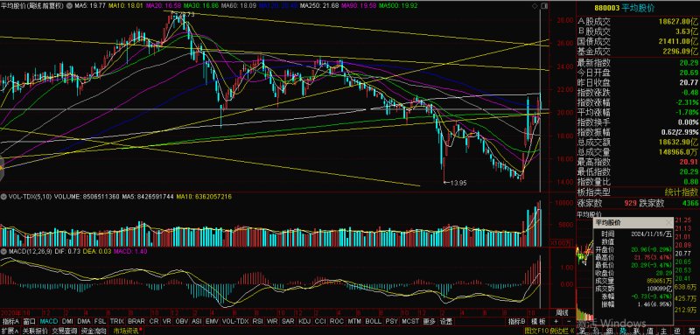Select the 主 tab in bottom-right strip

point(663,331)
